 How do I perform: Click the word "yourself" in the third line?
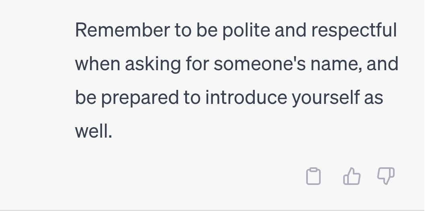point(325,98)
